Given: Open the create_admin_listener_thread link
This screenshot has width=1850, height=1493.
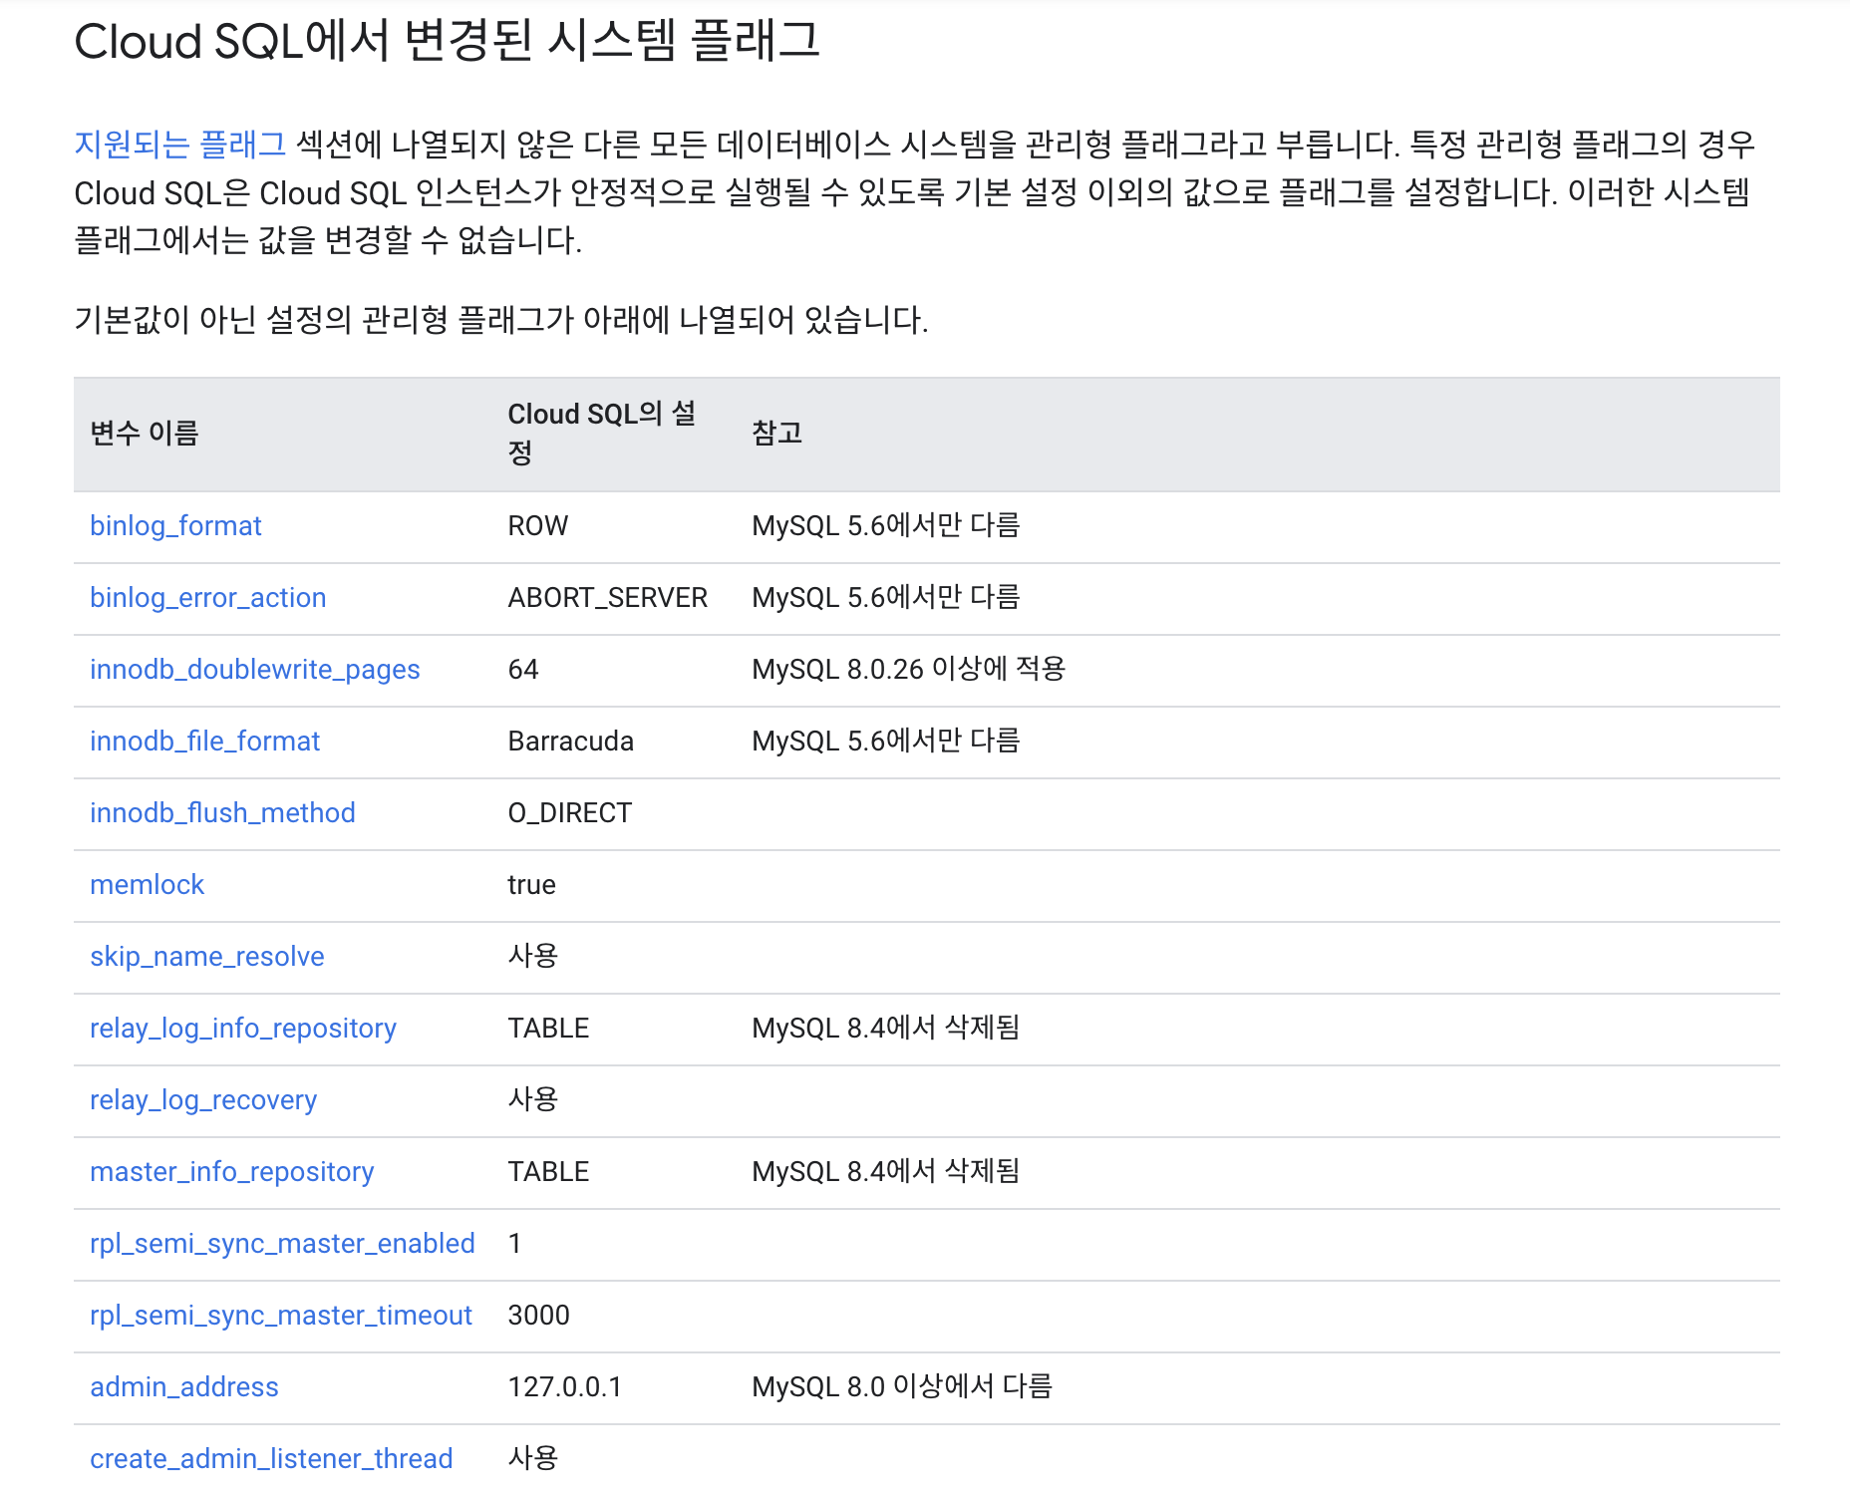Looking at the screenshot, I should click(x=271, y=1459).
